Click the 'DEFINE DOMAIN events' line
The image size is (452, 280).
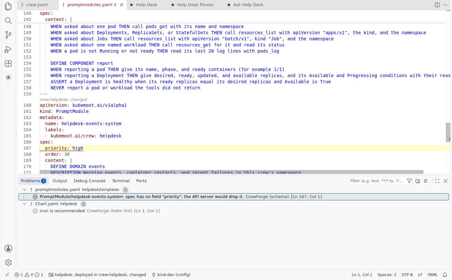tap(78, 167)
